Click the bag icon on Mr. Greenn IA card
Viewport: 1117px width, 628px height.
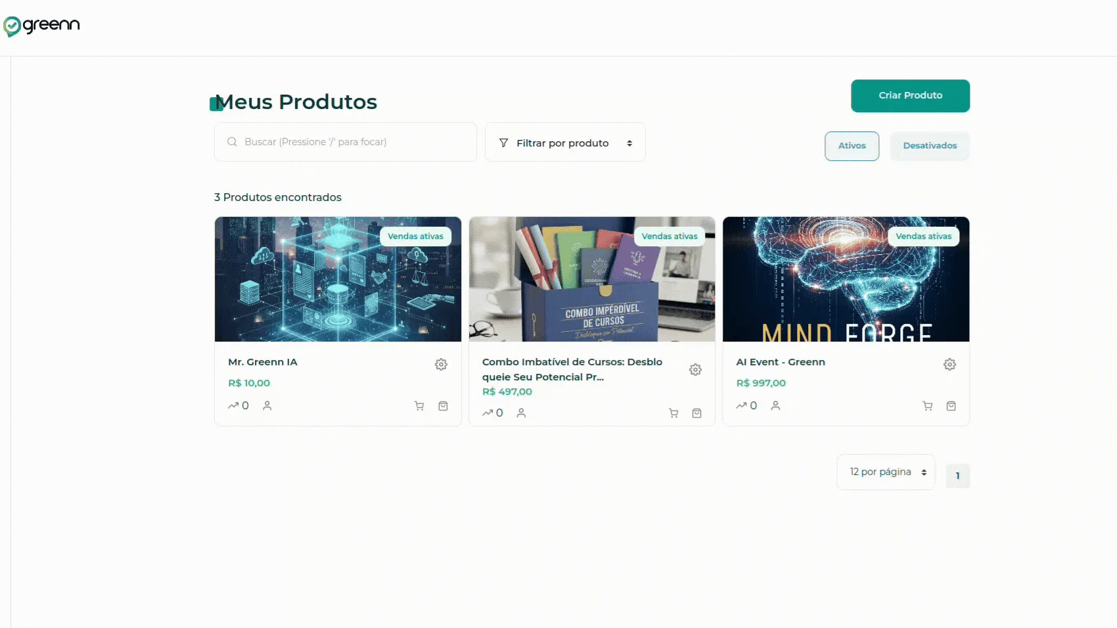[x=444, y=406]
